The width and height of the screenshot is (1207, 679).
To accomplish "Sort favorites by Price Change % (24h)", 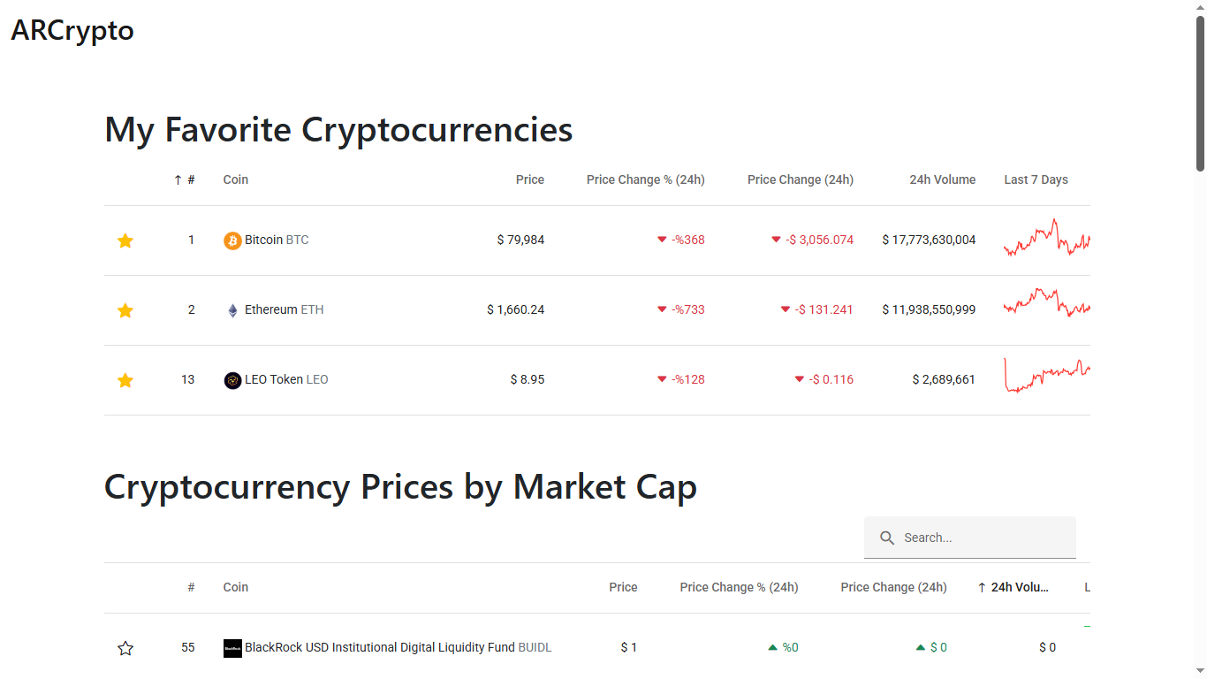I will click(645, 180).
